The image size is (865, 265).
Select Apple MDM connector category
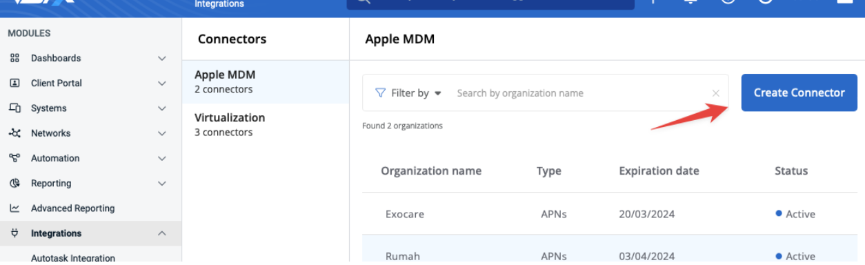(x=266, y=81)
